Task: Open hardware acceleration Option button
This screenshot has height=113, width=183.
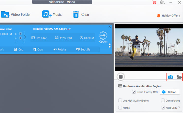Action: [x=170, y=92]
